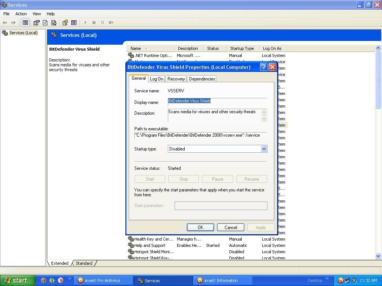This screenshot has height=286, width=382.
Task: Click the network computers icon in system tray
Action: point(347,280)
